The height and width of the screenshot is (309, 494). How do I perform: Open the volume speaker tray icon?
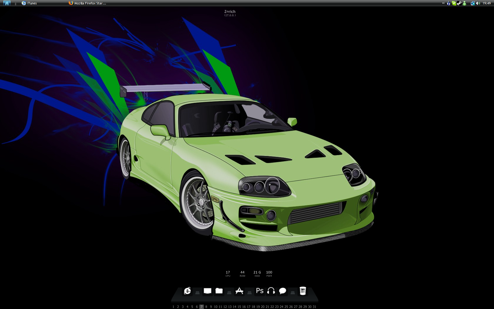point(478,3)
